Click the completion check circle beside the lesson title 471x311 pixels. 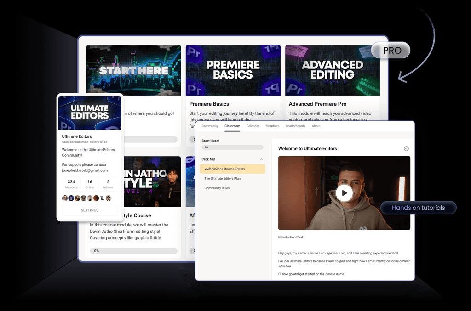(x=406, y=148)
